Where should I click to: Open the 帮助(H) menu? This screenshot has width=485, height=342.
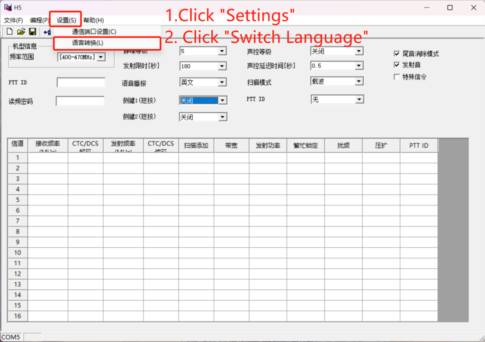pos(93,20)
